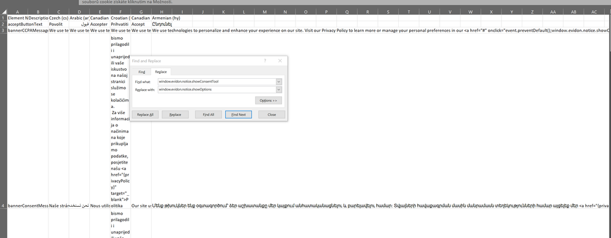Click the Replace All button
Image resolution: width=611 pixels, height=238 pixels.
[145, 115]
